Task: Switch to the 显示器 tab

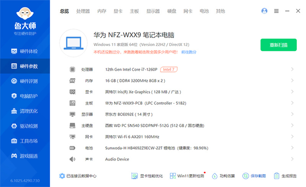Action: point(153,11)
